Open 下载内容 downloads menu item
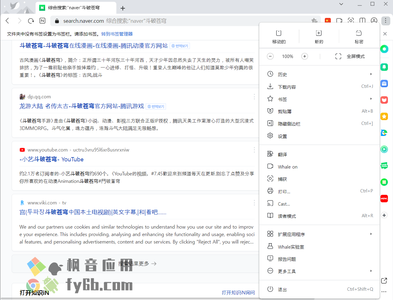The height and width of the screenshot is (300, 393). [x=319, y=87]
